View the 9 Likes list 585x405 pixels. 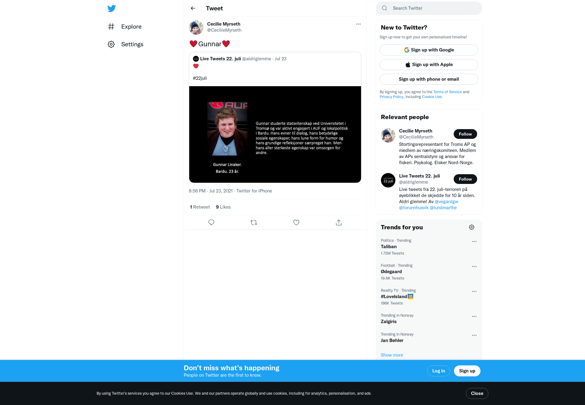(223, 207)
